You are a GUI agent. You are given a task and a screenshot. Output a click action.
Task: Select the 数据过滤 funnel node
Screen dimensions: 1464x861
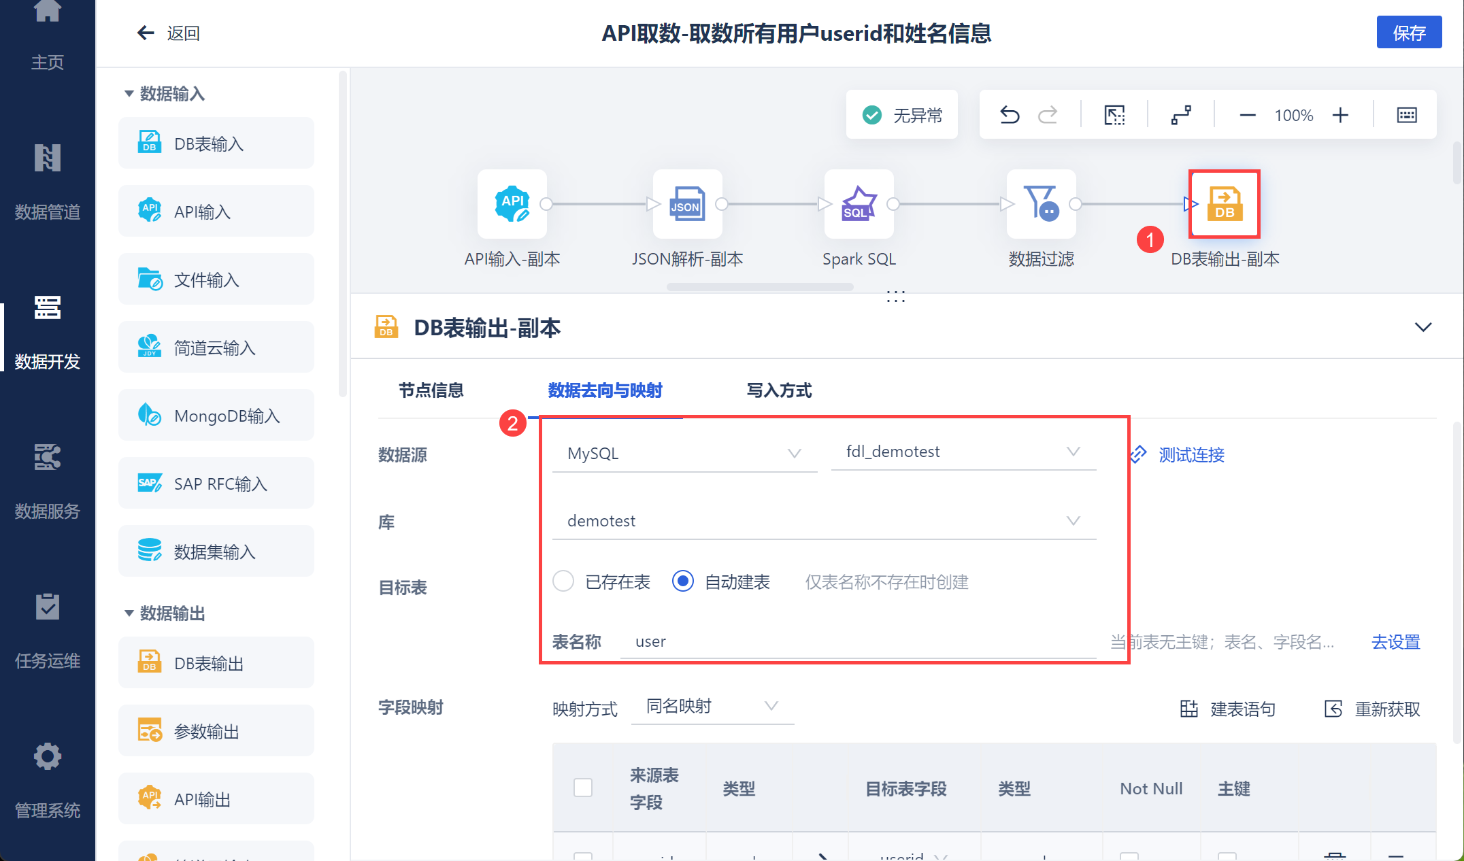click(1041, 204)
